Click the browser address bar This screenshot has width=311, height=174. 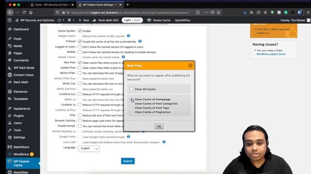click(x=129, y=13)
